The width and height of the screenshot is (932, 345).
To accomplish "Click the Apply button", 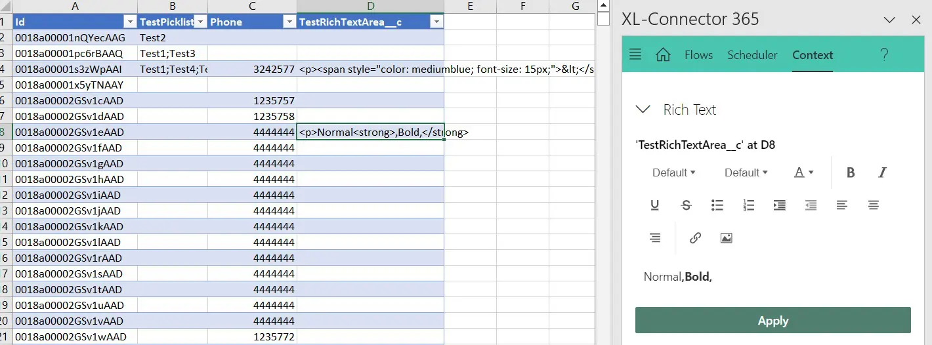I will tap(773, 321).
